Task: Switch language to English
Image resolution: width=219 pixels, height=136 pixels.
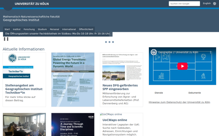Action: point(207,3)
